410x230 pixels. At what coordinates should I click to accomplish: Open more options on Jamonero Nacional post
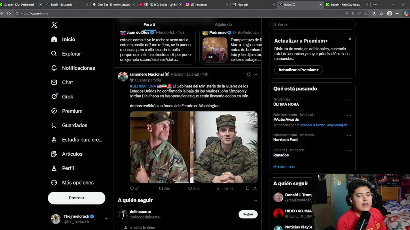[x=255, y=74]
